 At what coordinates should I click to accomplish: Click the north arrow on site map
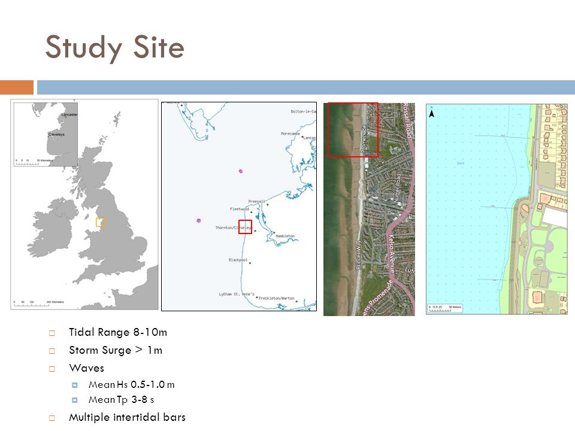[x=432, y=114]
